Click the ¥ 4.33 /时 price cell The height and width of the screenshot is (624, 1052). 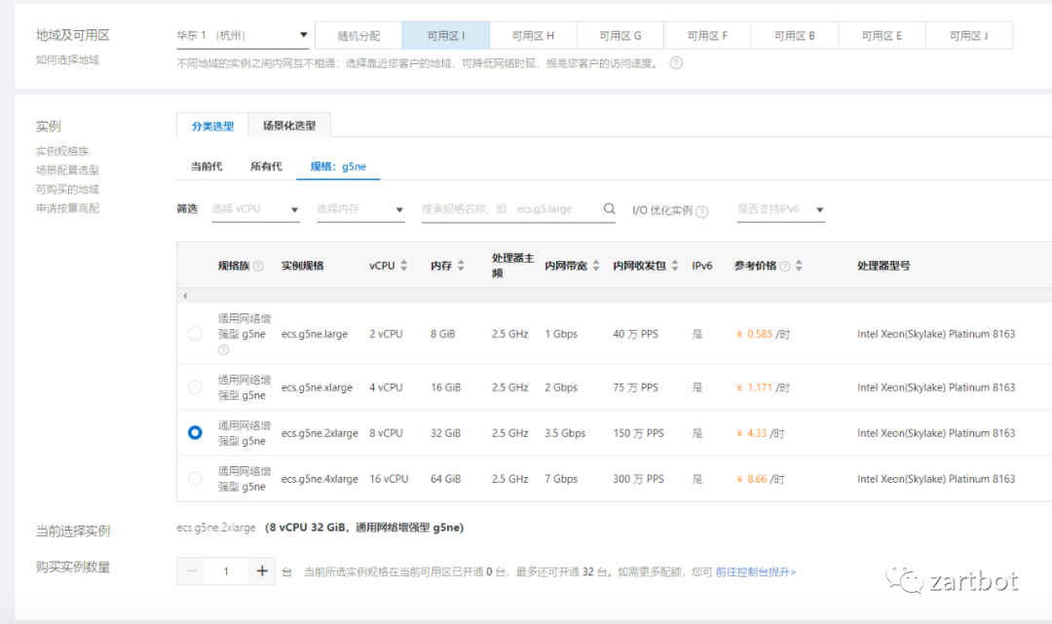(x=760, y=433)
